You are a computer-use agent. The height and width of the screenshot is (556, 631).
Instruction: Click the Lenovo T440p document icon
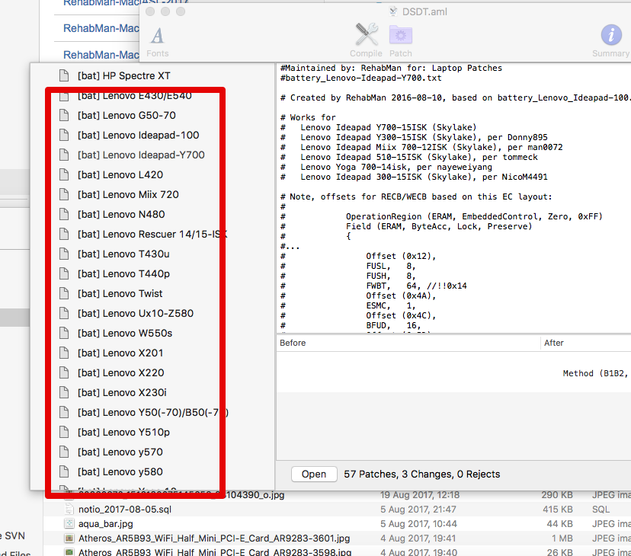click(63, 274)
